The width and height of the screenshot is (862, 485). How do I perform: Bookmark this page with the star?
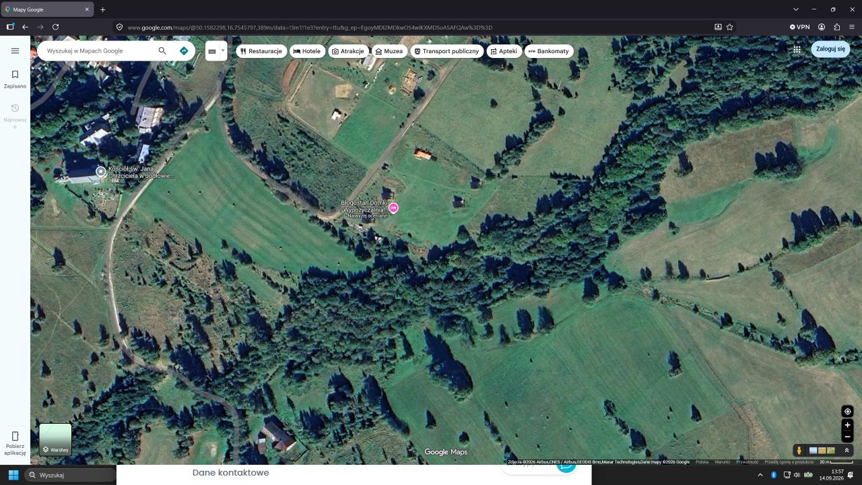[x=729, y=27]
